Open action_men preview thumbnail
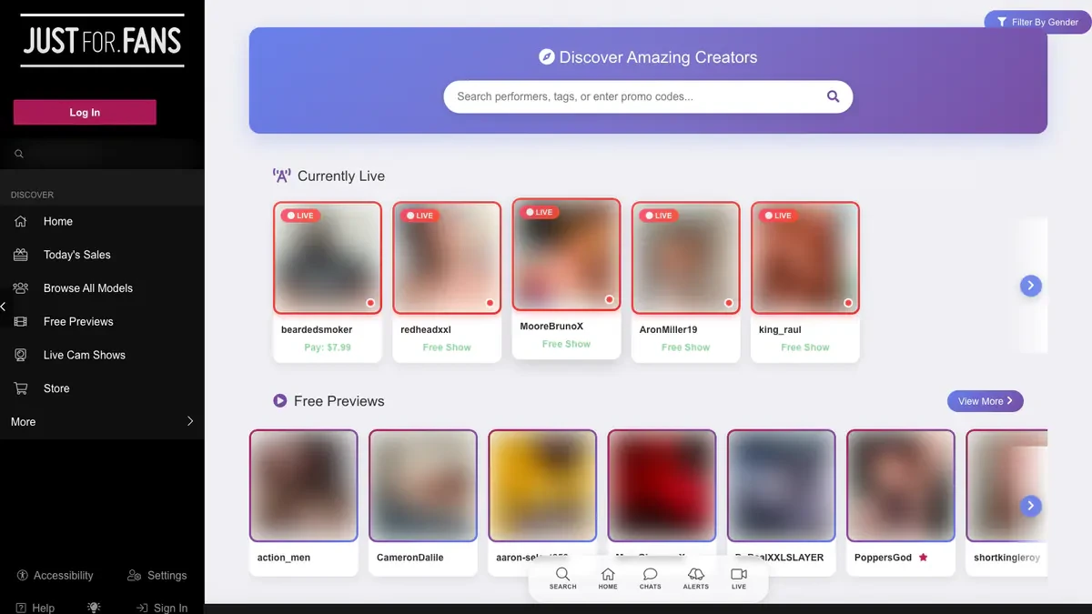The height and width of the screenshot is (614, 1092). [304, 486]
